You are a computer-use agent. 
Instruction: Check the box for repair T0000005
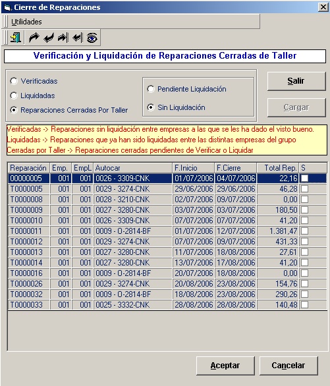305,188
